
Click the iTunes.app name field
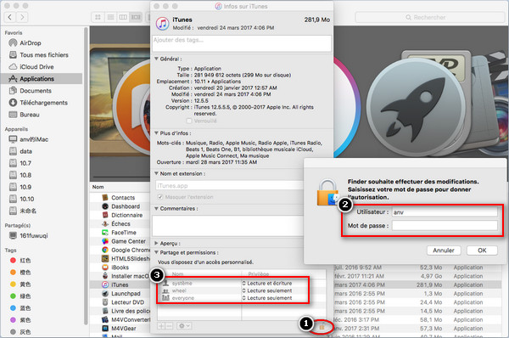[229, 186]
